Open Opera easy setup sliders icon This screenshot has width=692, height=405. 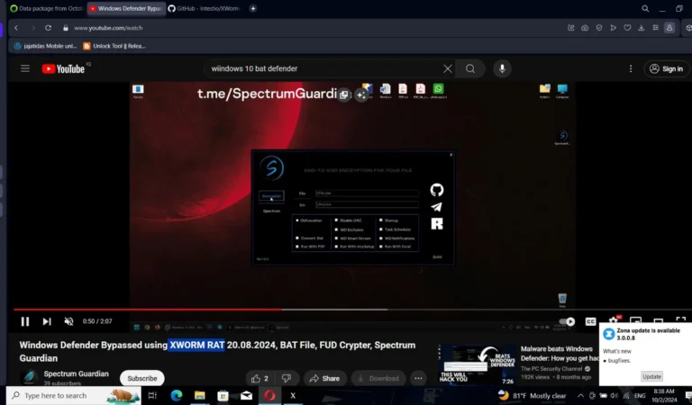pyautogui.click(x=655, y=28)
